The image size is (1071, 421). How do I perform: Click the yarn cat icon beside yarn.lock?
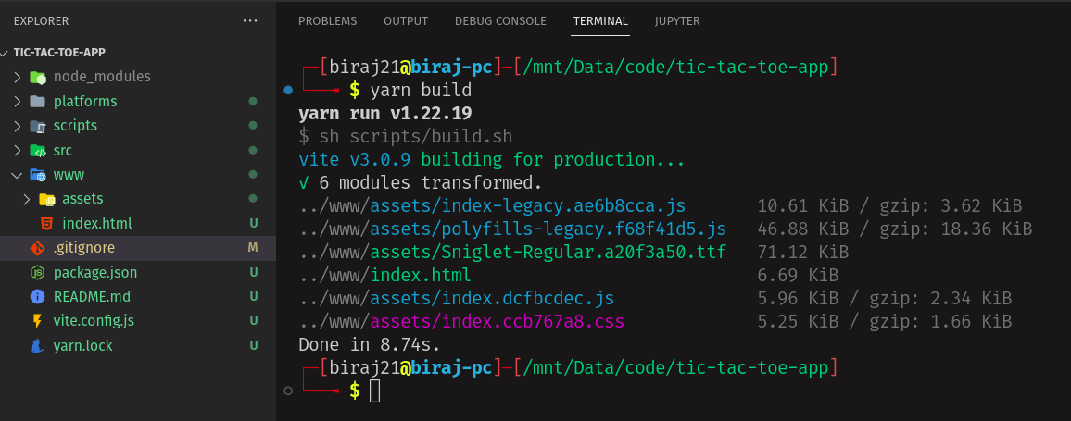(x=38, y=346)
